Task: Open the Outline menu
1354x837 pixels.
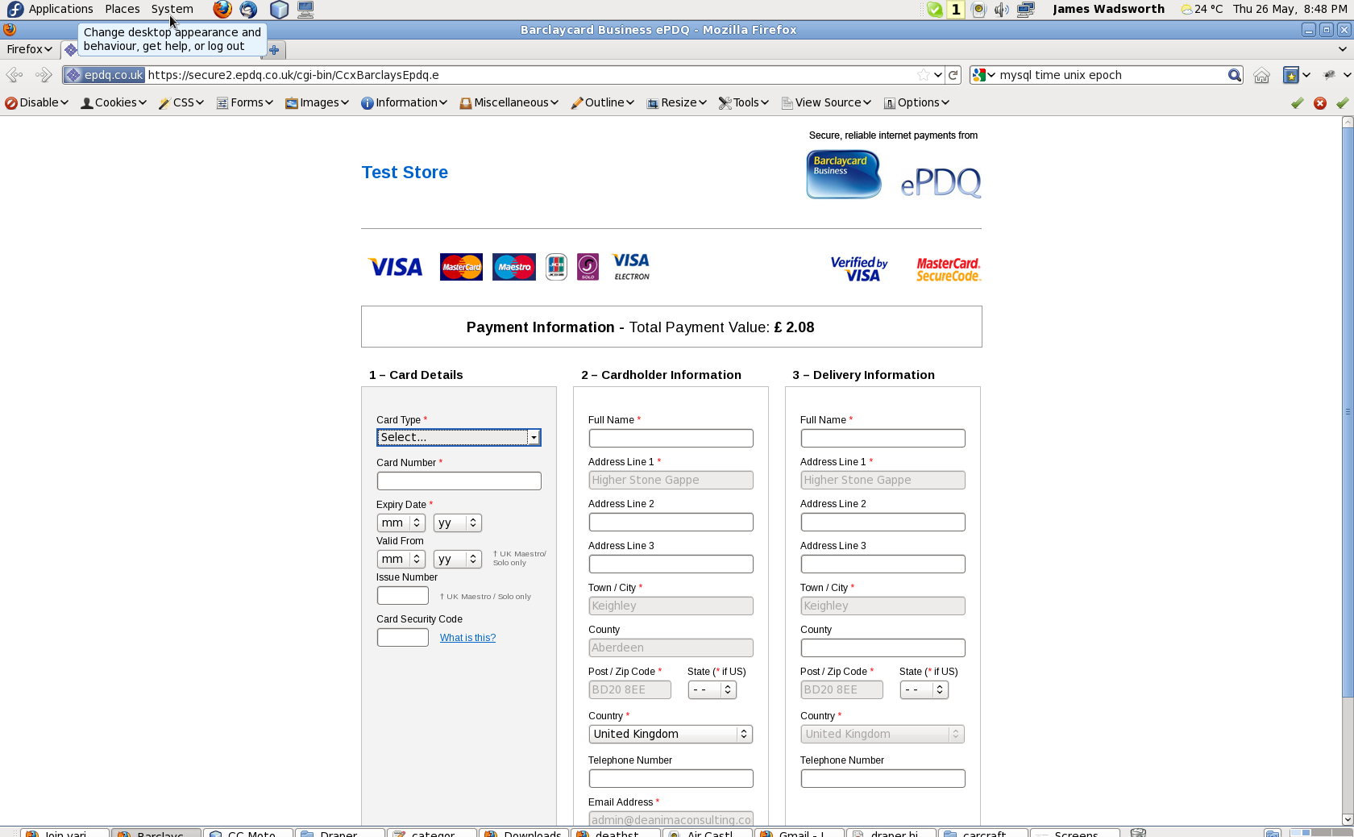Action: pyautogui.click(x=602, y=103)
